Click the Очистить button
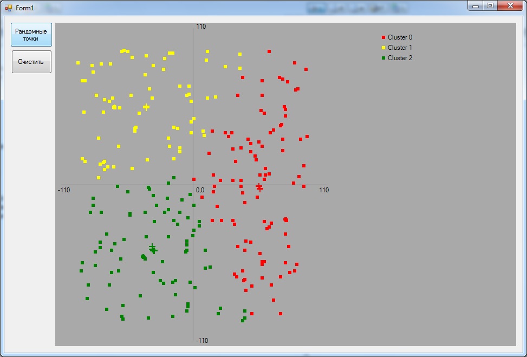Image resolution: width=527 pixels, height=357 pixels. tap(31, 62)
